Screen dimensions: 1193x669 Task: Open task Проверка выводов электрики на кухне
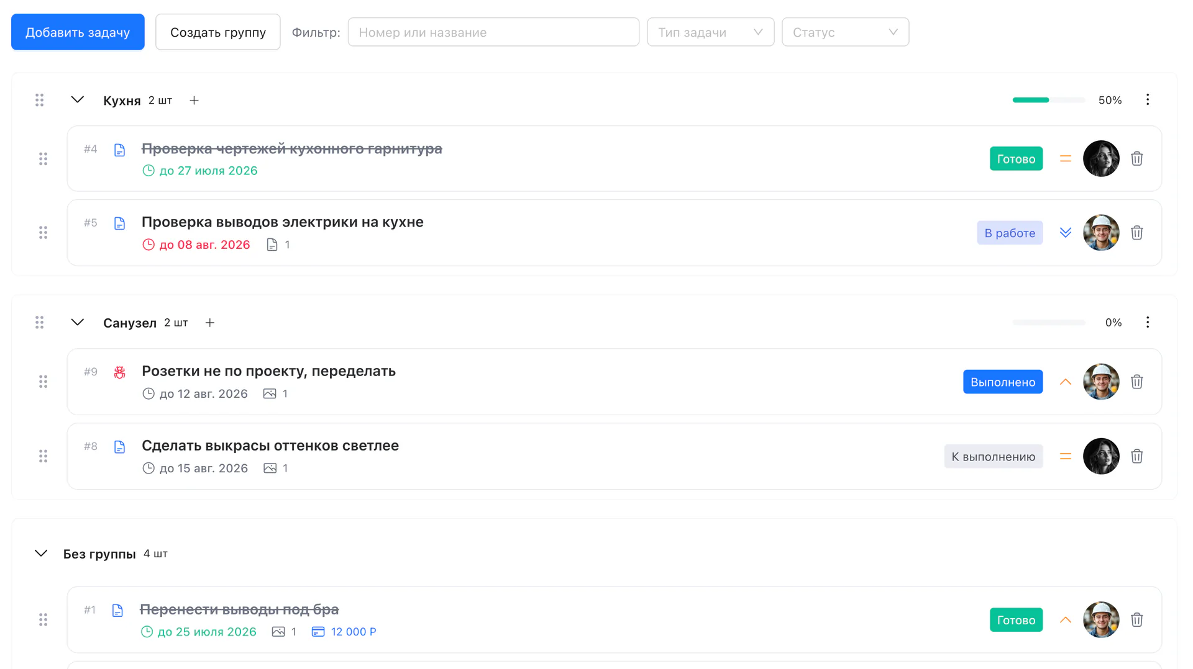(x=283, y=222)
